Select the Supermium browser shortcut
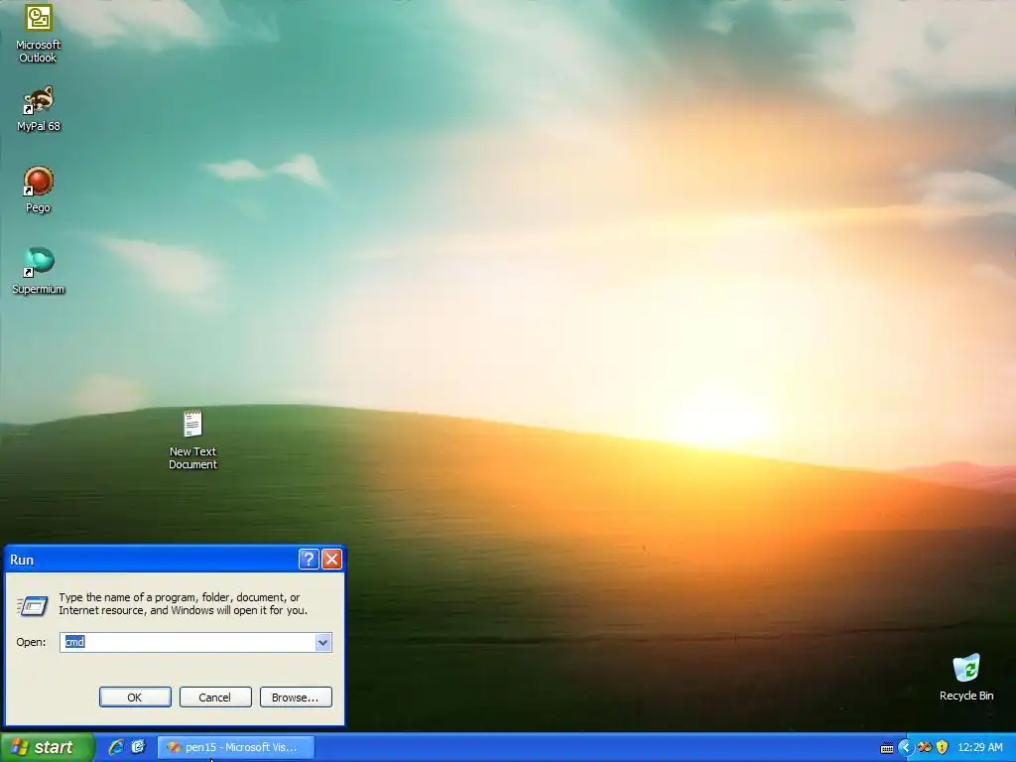1016x762 pixels. pos(39,272)
